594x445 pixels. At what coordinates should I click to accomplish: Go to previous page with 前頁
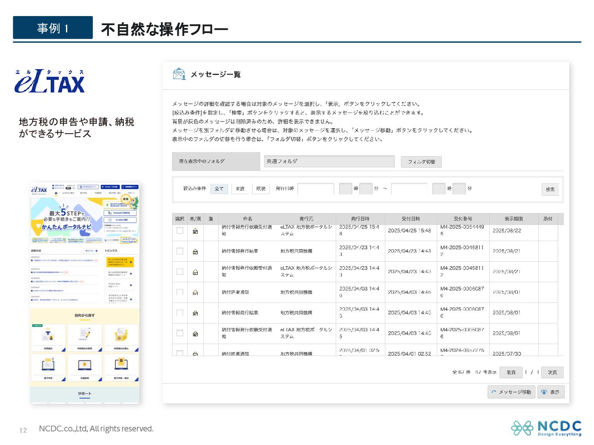(511, 372)
